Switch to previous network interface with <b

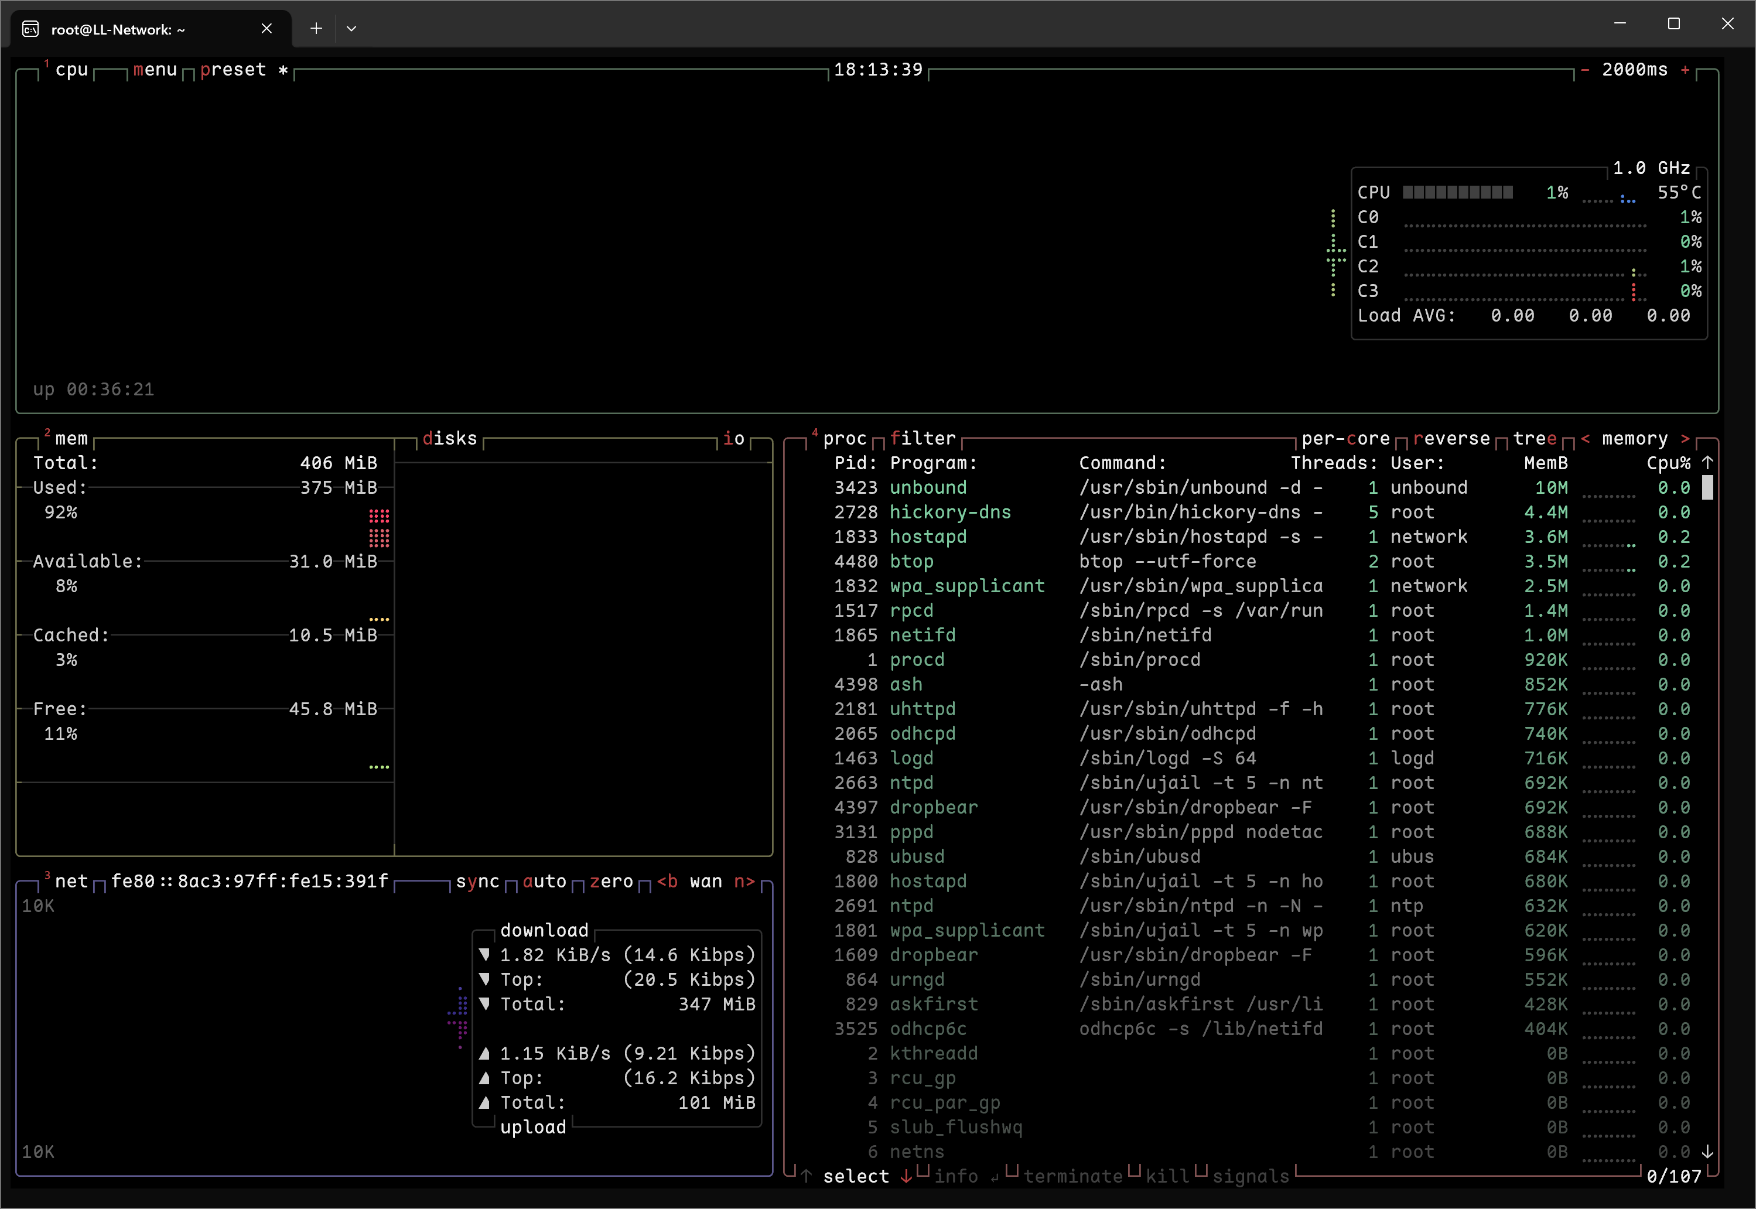[667, 882]
